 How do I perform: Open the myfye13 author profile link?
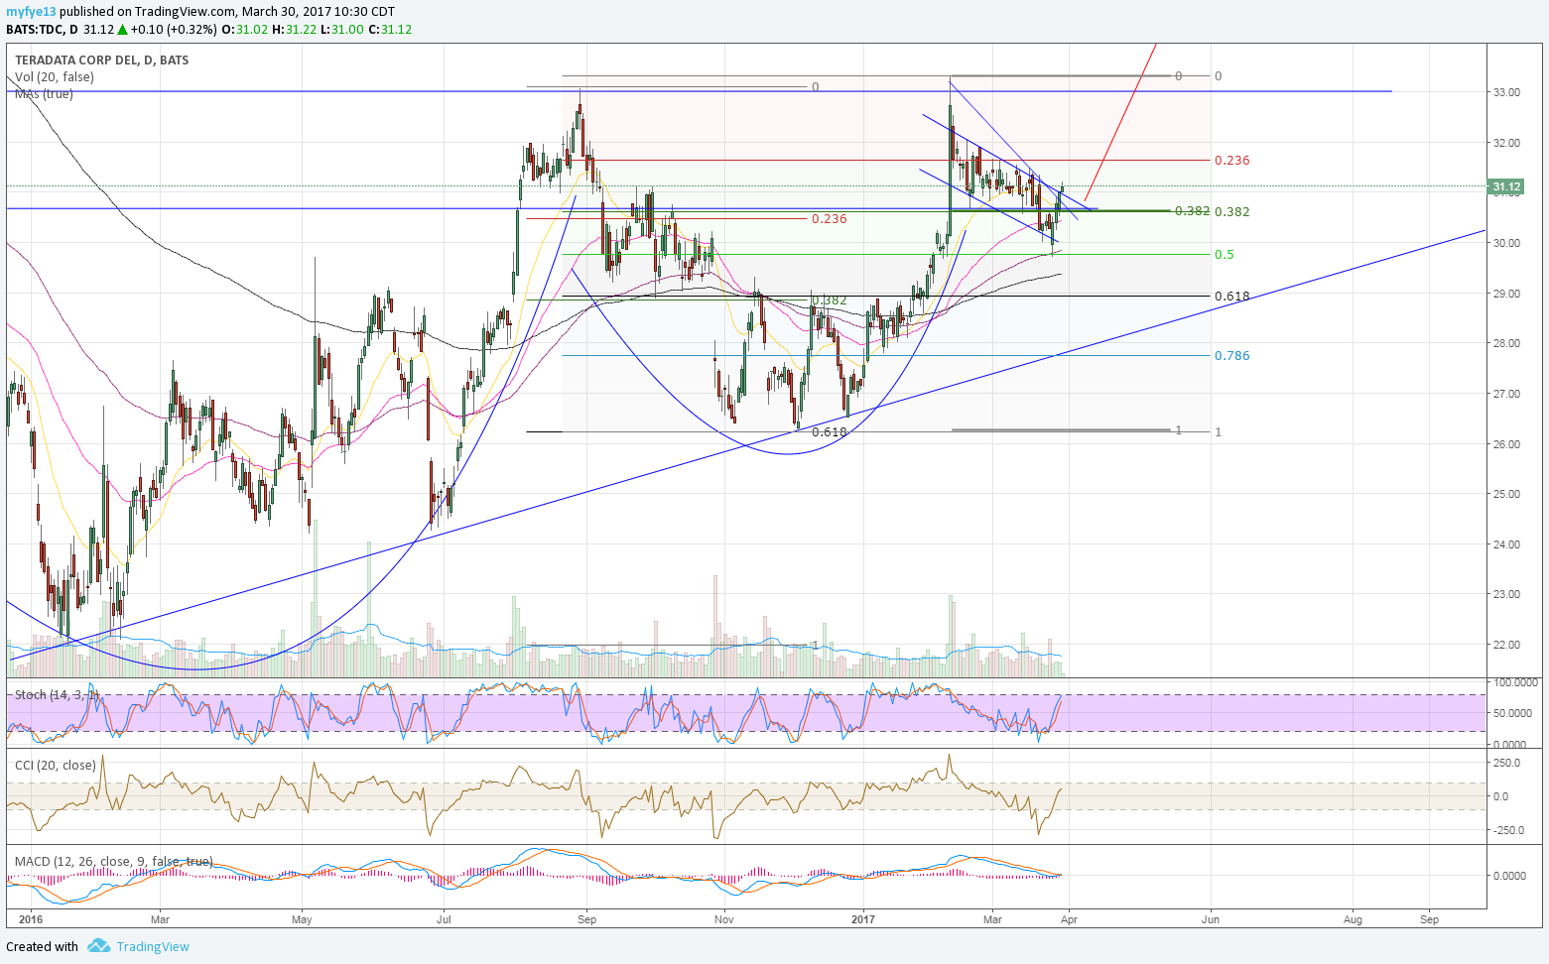coord(29,11)
